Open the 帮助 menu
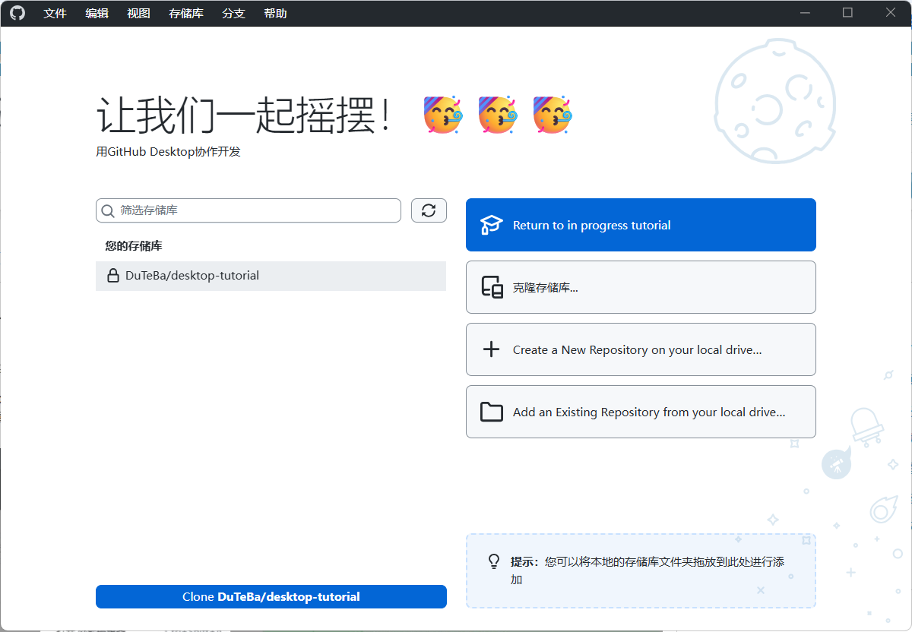Screen dimensions: 912x632 tap(276, 13)
